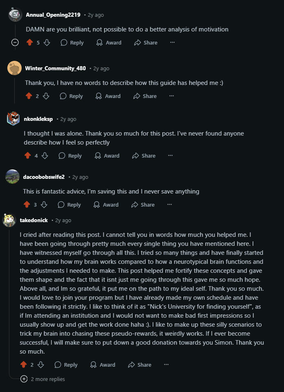This screenshot has height=392, width=284.
Task: Upvote nkonkleksp's comment
Action: [x=28, y=156]
